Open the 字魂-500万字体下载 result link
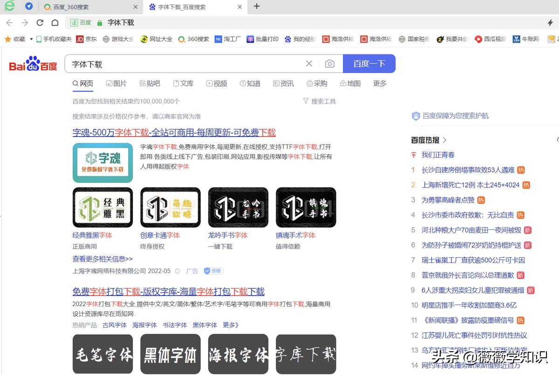This screenshot has width=559, height=375. pos(175,133)
